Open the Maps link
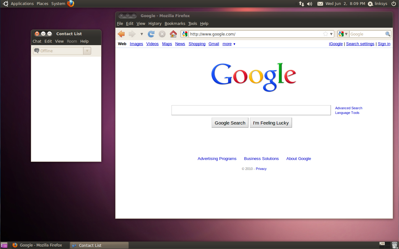Viewport: 399px width, 249px height. pyautogui.click(x=167, y=44)
